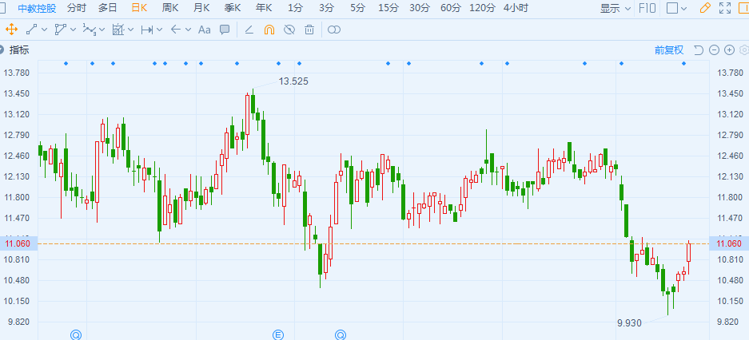Viewport: 749px width, 340px height.
Task: Add a comment bubble annotation
Action: (x=225, y=30)
